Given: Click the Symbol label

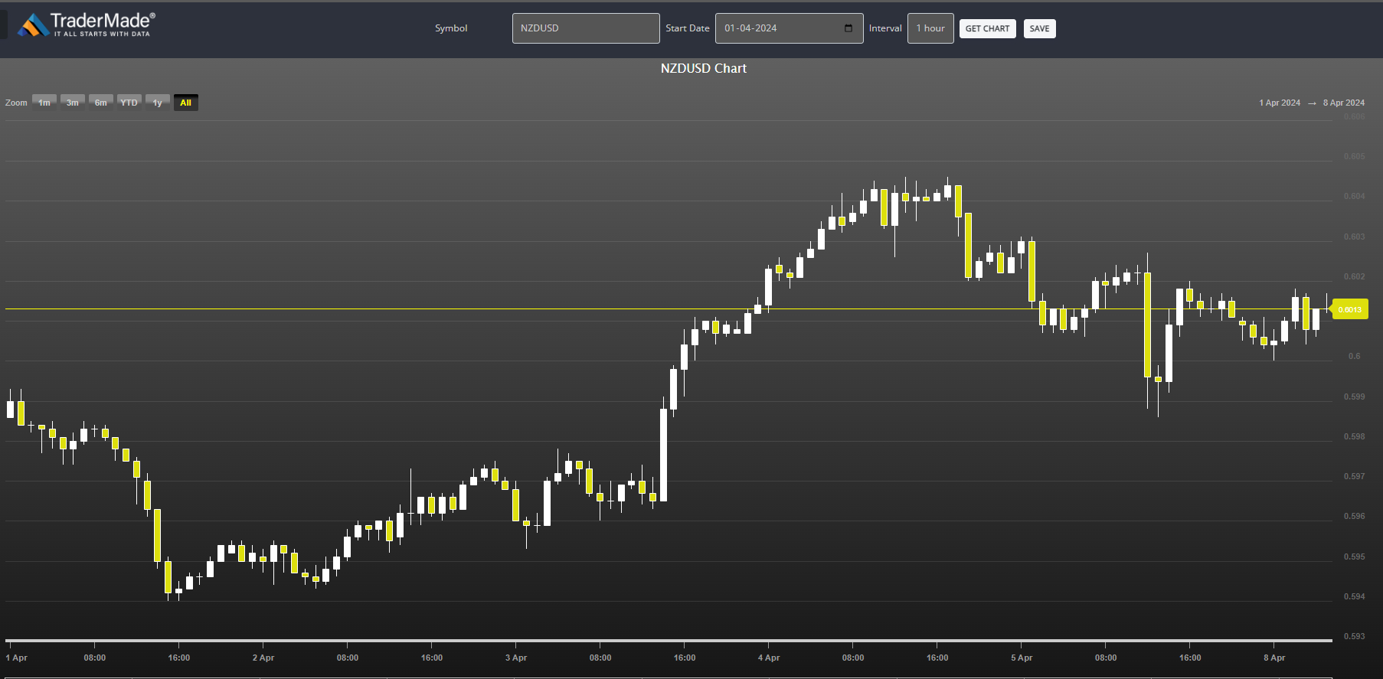Looking at the screenshot, I should click(451, 28).
